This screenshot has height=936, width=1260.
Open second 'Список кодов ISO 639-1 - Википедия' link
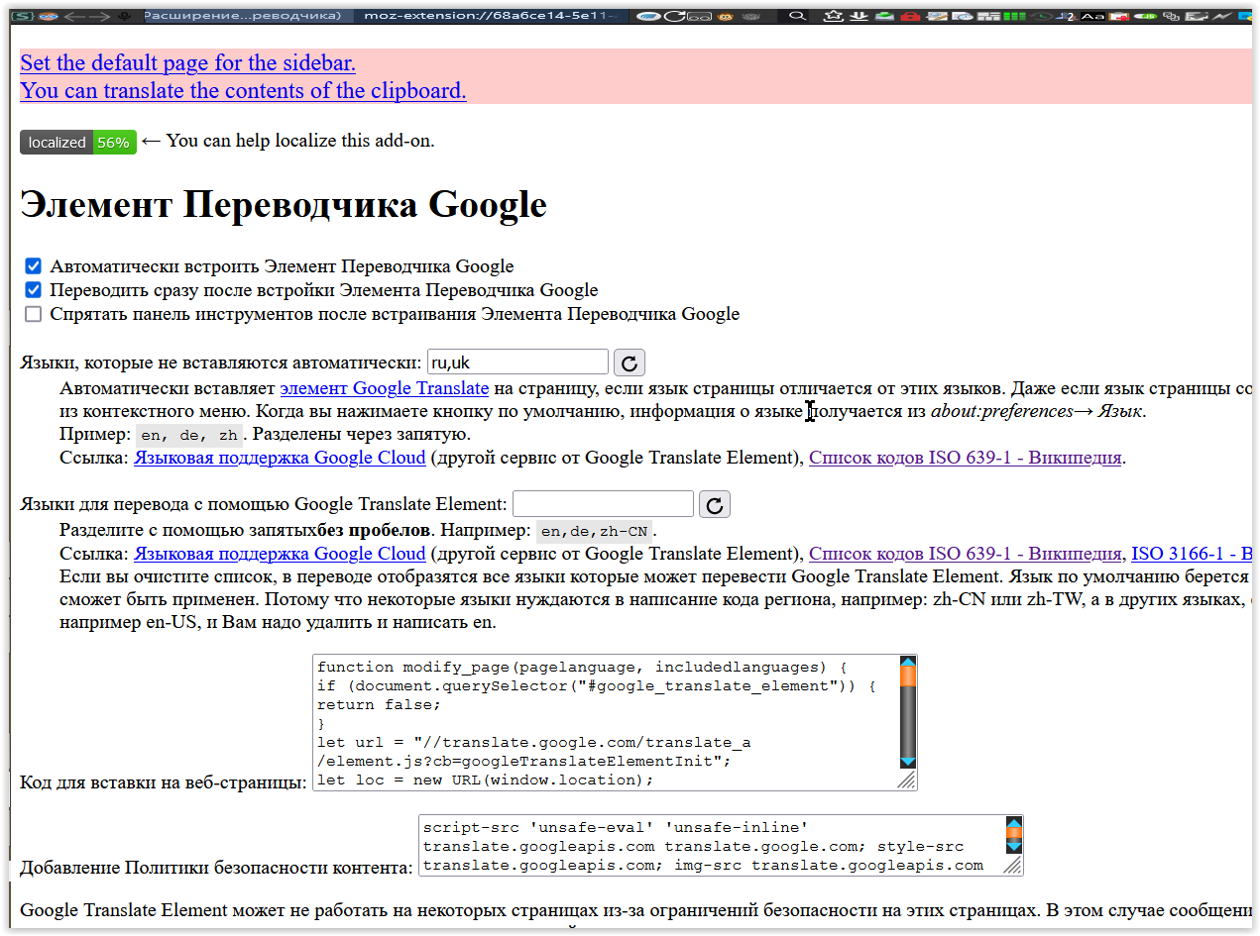click(966, 554)
